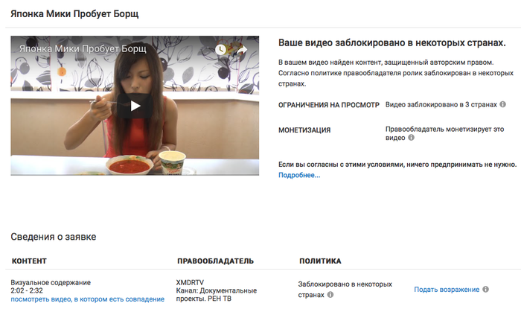This screenshot has height=309, width=521.
Task: Click the КОНТЕНТ column header
Action: tap(29, 261)
